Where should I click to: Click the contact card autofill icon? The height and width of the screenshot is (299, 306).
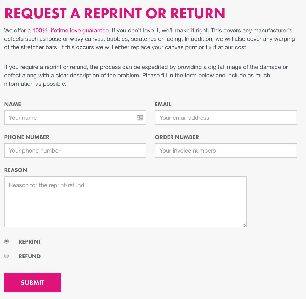(x=140, y=118)
